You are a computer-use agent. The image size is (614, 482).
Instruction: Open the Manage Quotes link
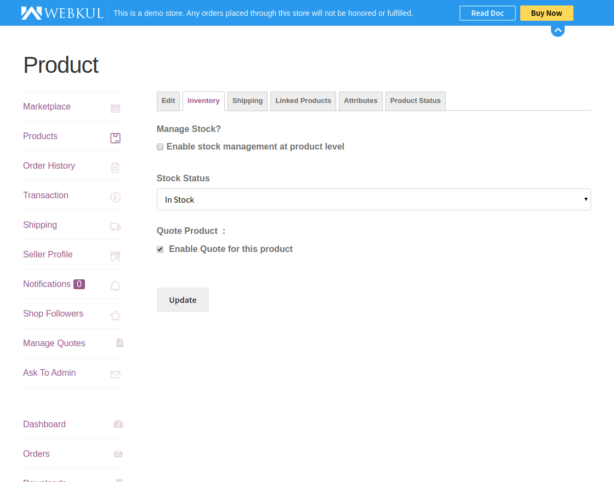click(x=54, y=343)
